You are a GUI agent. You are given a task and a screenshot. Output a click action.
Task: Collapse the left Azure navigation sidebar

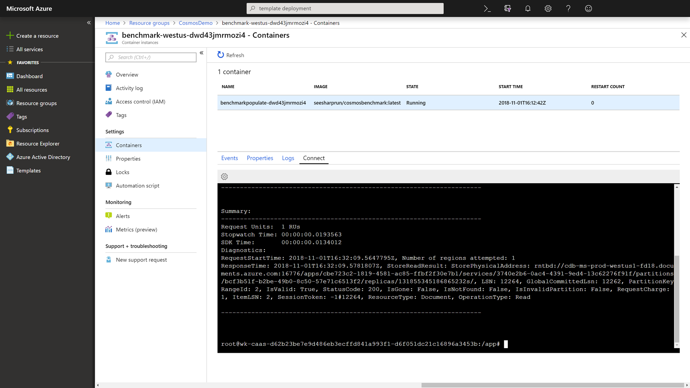[89, 23]
